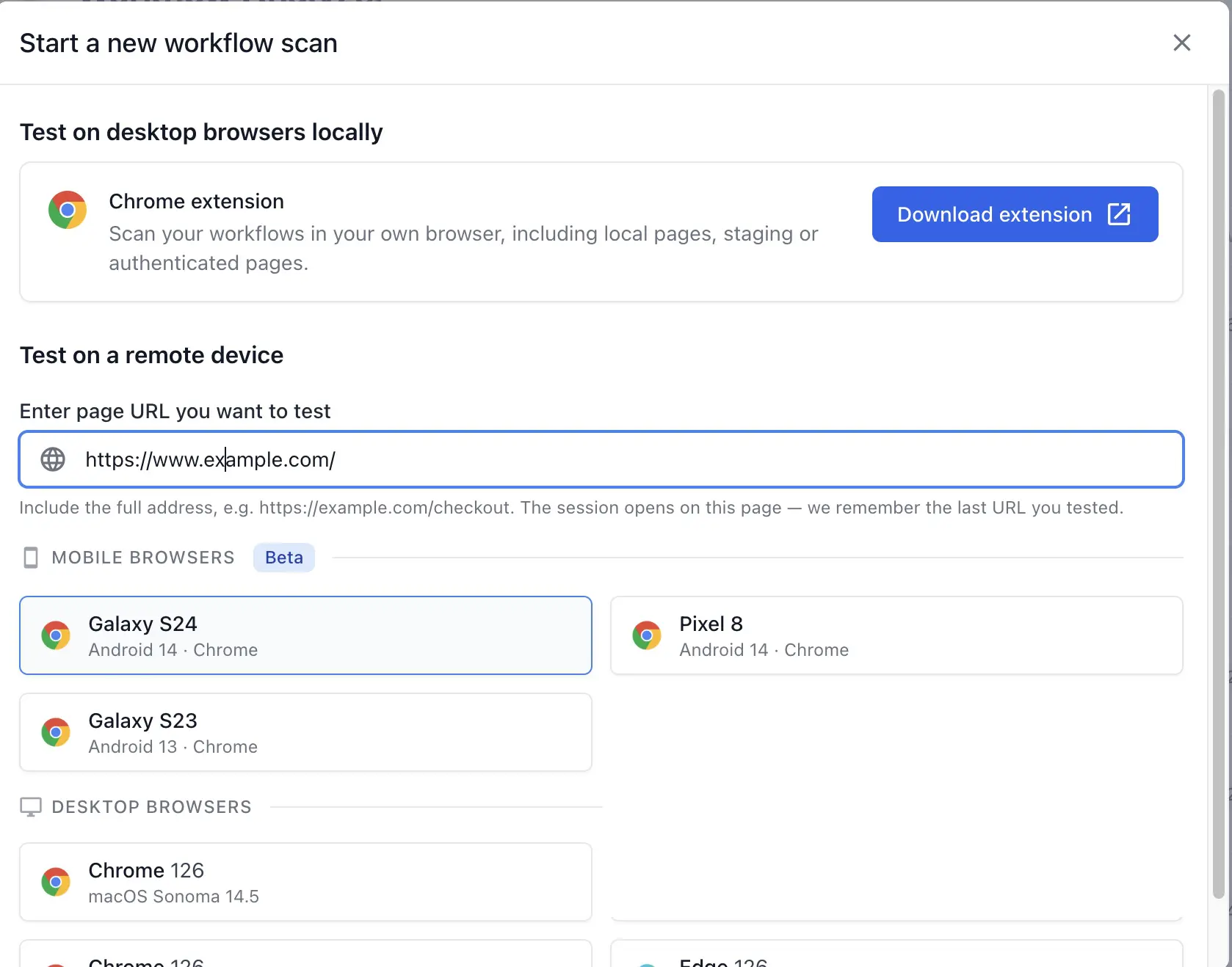Image resolution: width=1232 pixels, height=967 pixels.
Task: Click the 'Start a new workflow scan' title
Action: 178,43
